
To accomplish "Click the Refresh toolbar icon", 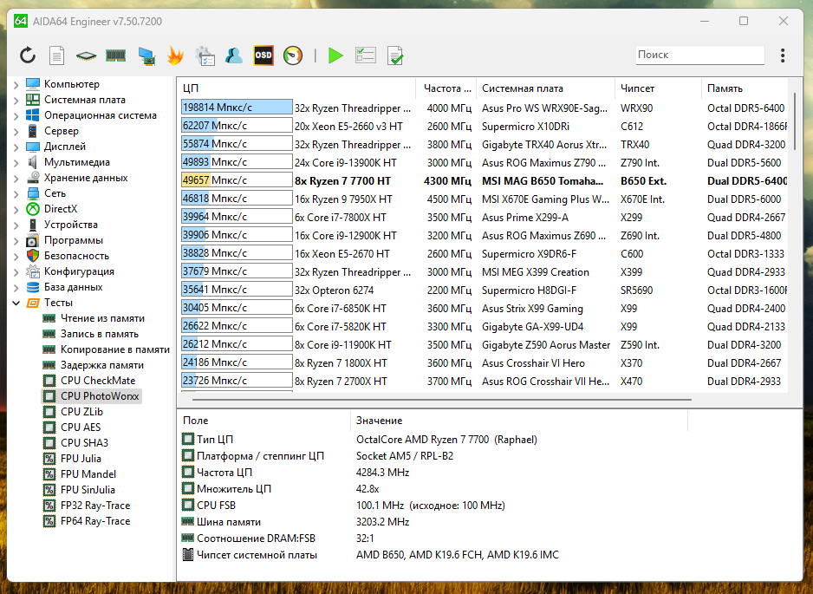I will pyautogui.click(x=28, y=55).
